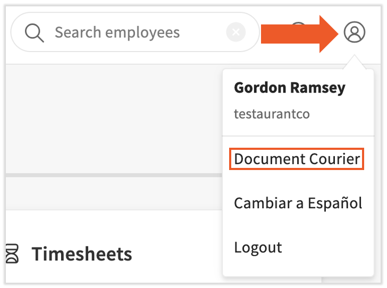Click the Gordon Ramsey account name

click(290, 88)
